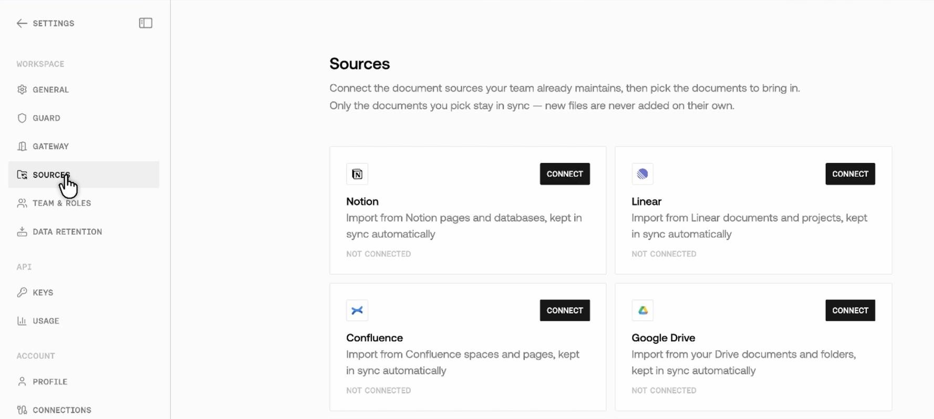934x419 pixels.
Task: Click the Notion import description text
Action: click(x=464, y=226)
